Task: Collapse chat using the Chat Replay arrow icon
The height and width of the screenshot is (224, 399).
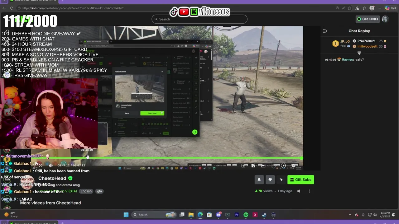Action: pos(325,31)
